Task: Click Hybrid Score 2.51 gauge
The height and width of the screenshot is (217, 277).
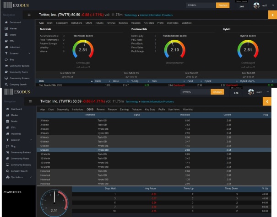Action: (248, 49)
